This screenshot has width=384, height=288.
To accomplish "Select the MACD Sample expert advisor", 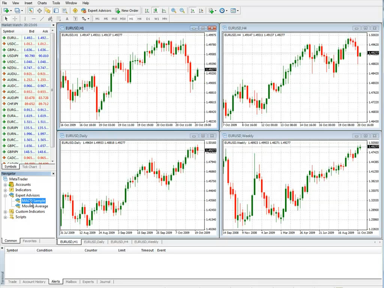I will (33, 201).
